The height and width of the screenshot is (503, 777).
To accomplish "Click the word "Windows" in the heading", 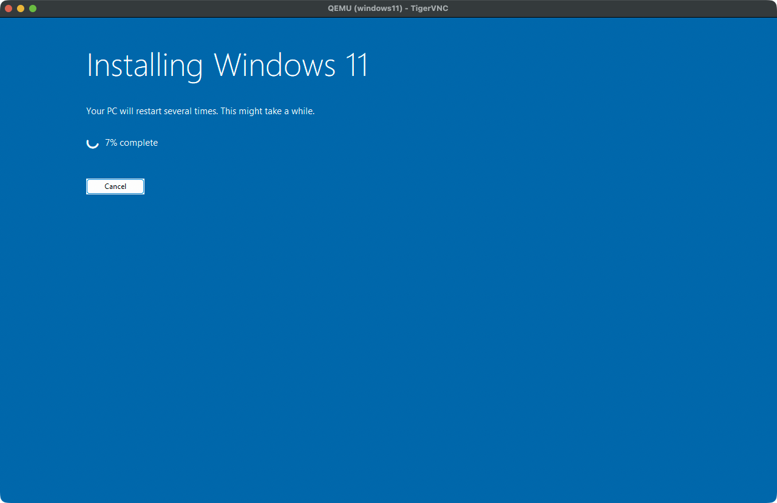I will tap(274, 65).
